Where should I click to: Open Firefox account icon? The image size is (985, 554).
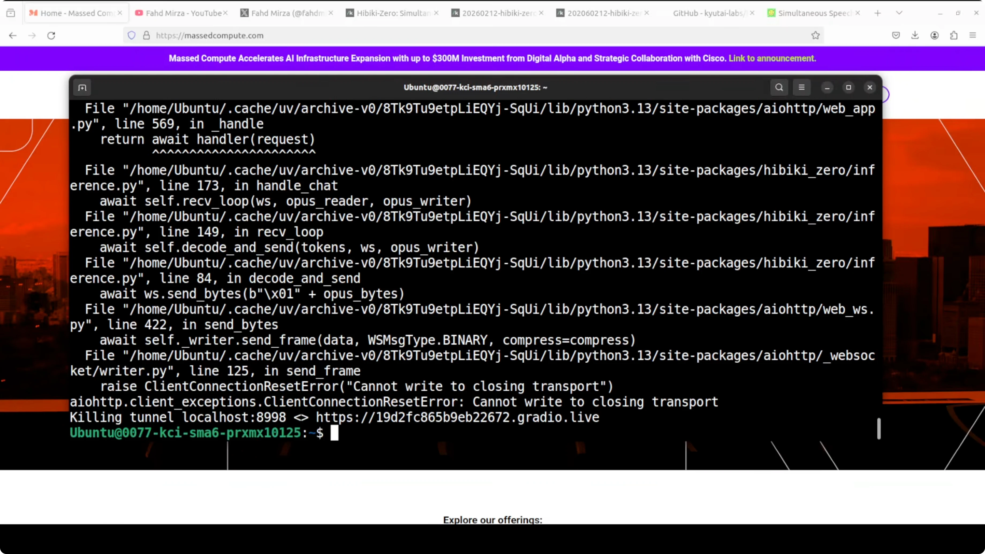pos(934,36)
